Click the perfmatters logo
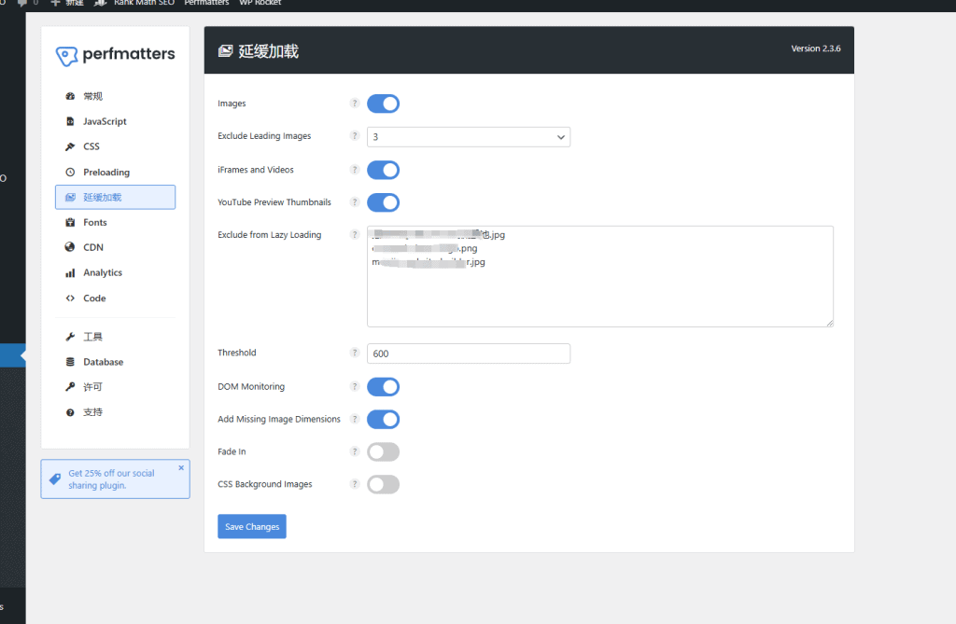 [x=115, y=55]
